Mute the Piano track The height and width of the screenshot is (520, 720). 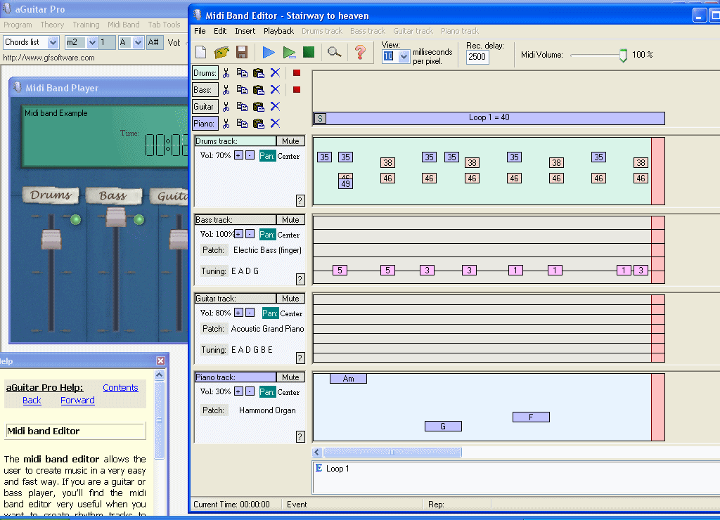tap(290, 377)
